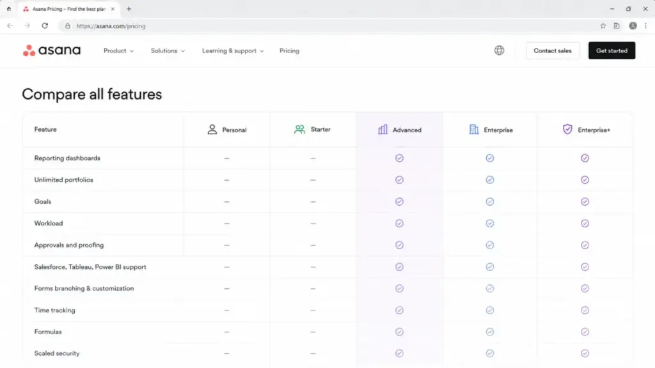Click the Compare all features heading

tap(92, 95)
